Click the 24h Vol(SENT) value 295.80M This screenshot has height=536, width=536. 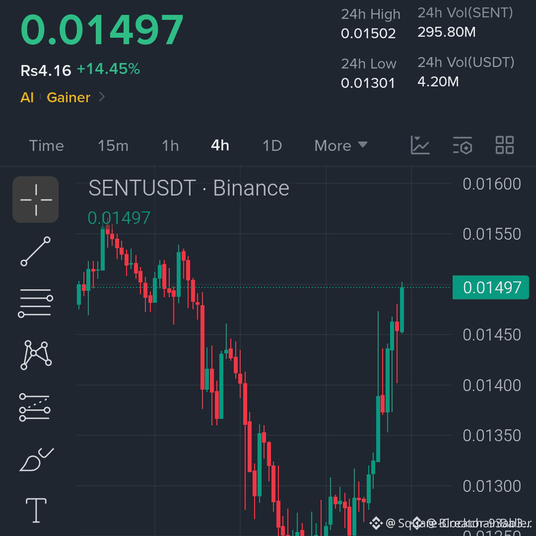click(x=447, y=32)
